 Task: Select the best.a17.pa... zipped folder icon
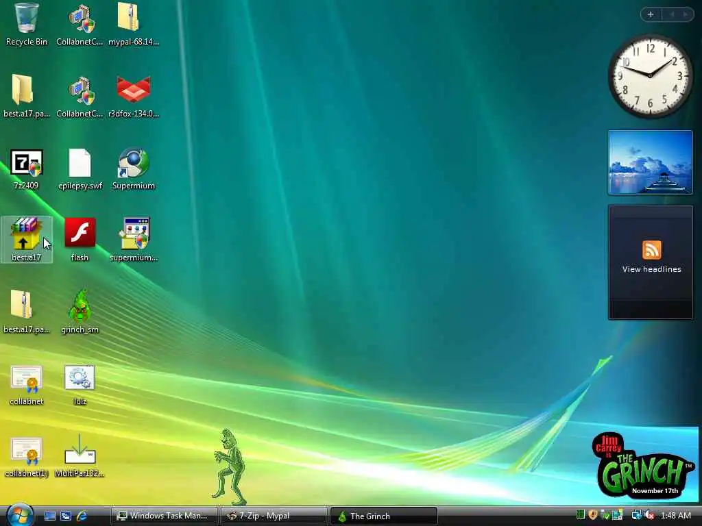pyautogui.click(x=27, y=312)
